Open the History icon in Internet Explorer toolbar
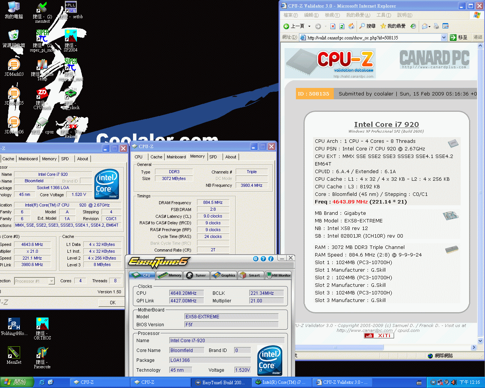 413,26
